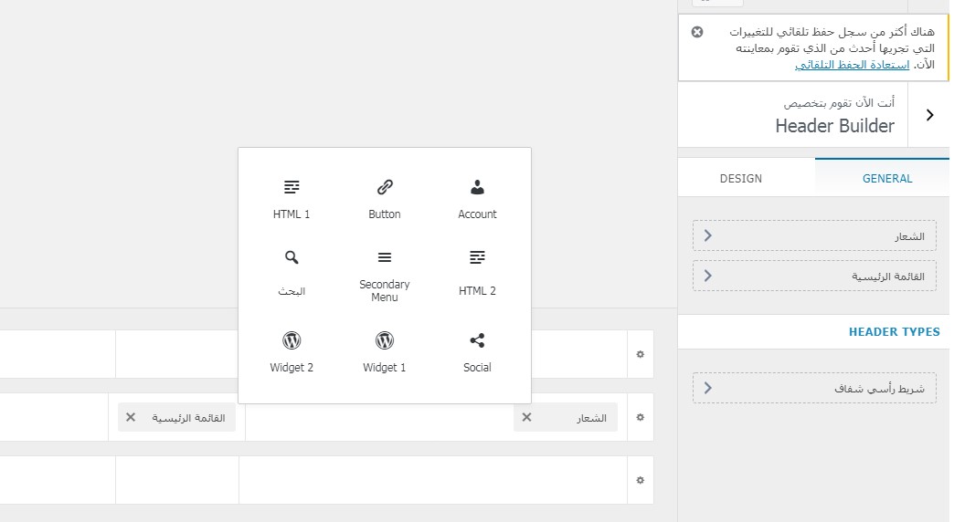The height and width of the screenshot is (522, 954).
Task: Dismiss the autosave notification
Action: [x=697, y=32]
